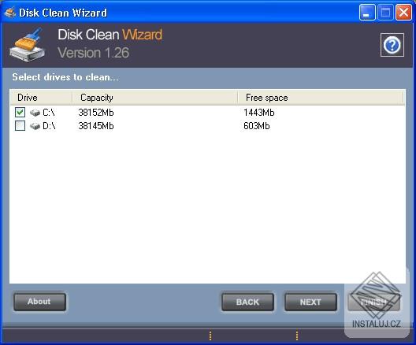Click the 38145Mb capacity value
The height and width of the screenshot is (345, 416).
click(x=96, y=126)
